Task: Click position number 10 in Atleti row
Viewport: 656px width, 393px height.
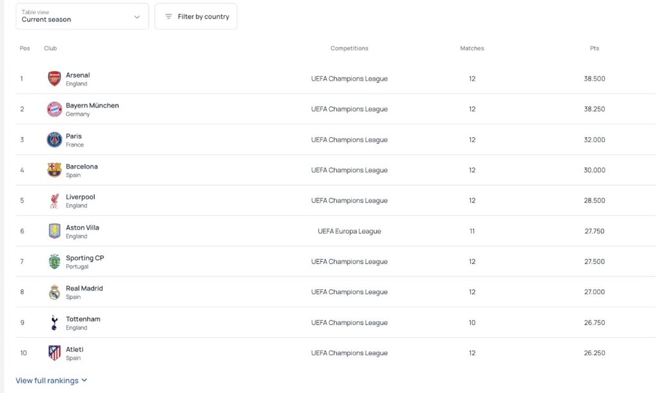Action: (x=24, y=353)
